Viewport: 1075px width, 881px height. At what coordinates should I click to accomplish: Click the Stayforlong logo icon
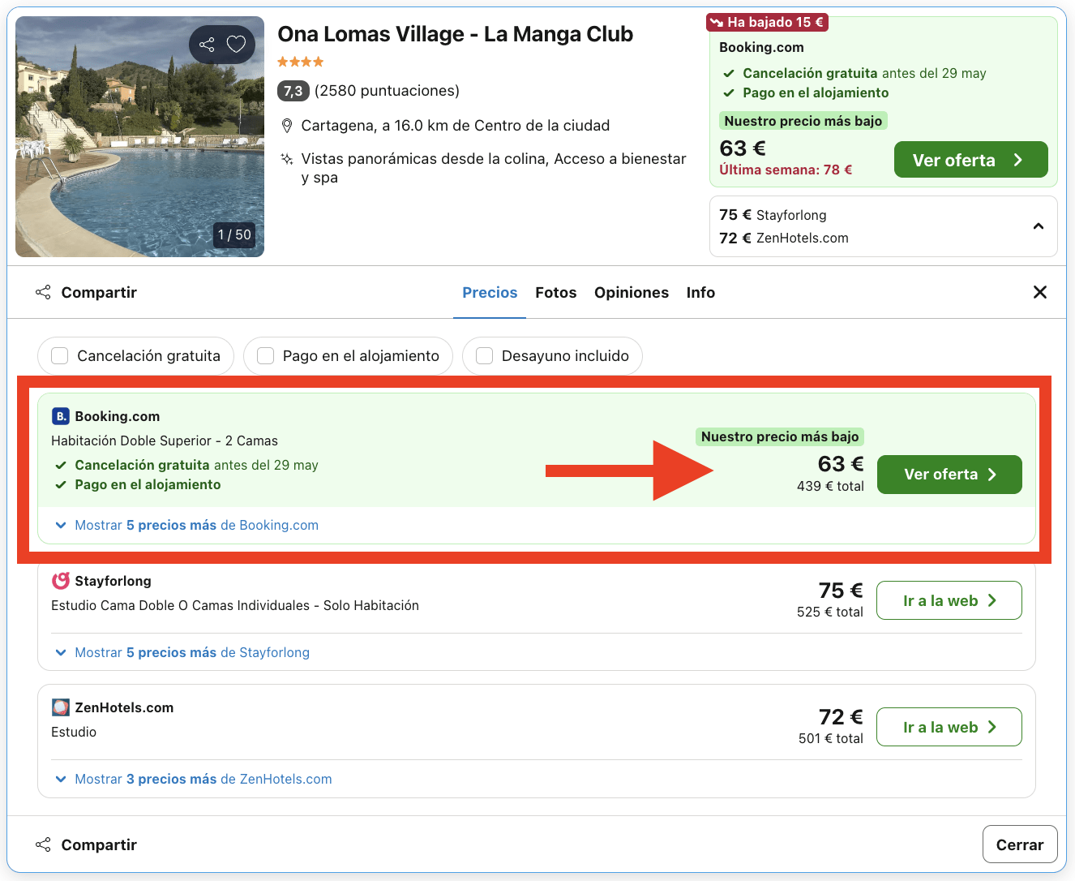(x=60, y=580)
